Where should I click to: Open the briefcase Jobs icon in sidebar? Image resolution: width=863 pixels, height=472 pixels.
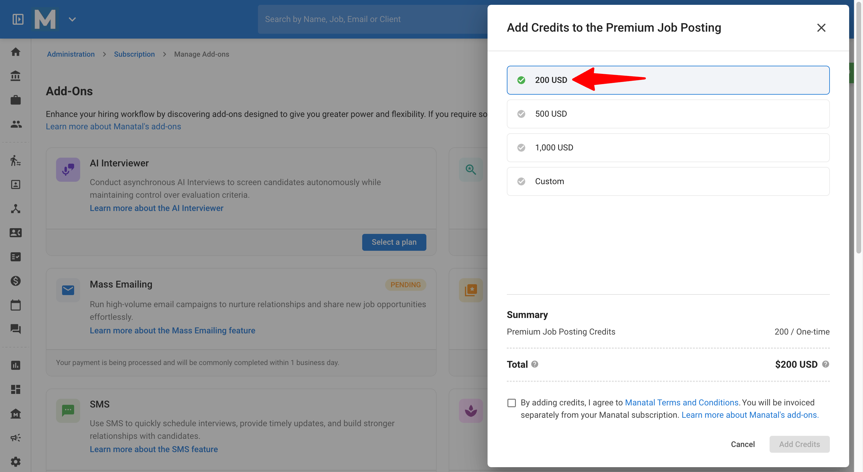[x=15, y=100]
